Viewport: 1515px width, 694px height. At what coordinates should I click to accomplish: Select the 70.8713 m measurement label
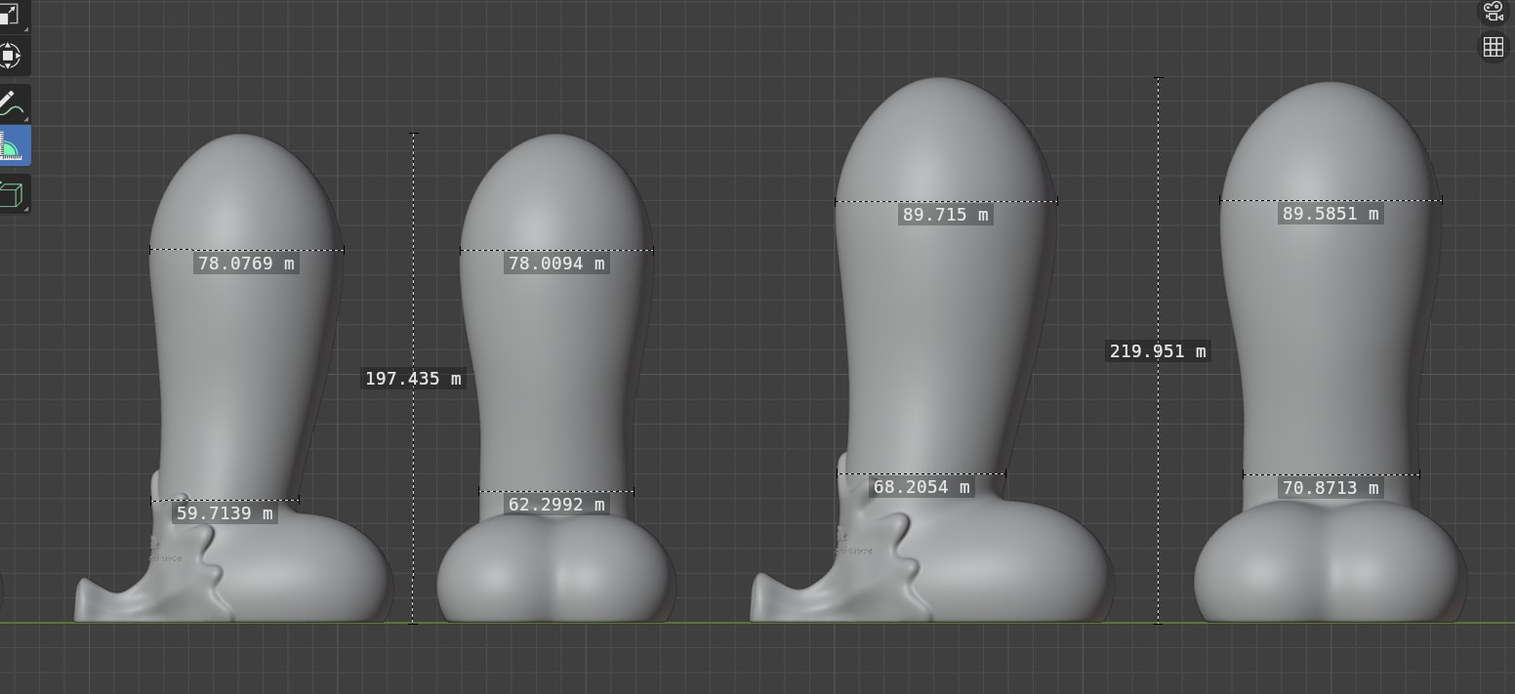[1331, 488]
